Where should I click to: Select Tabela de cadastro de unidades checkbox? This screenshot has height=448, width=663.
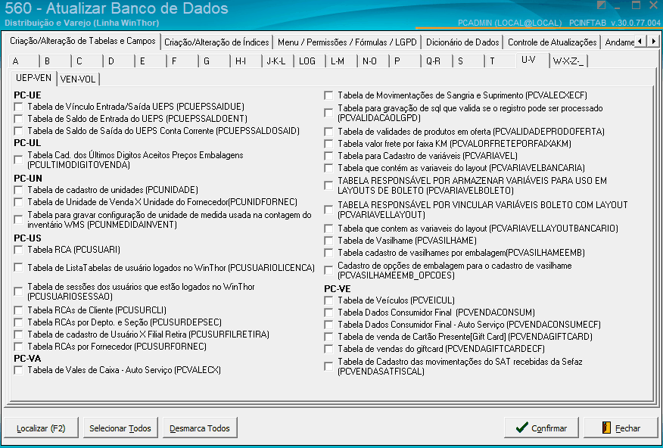point(18,190)
